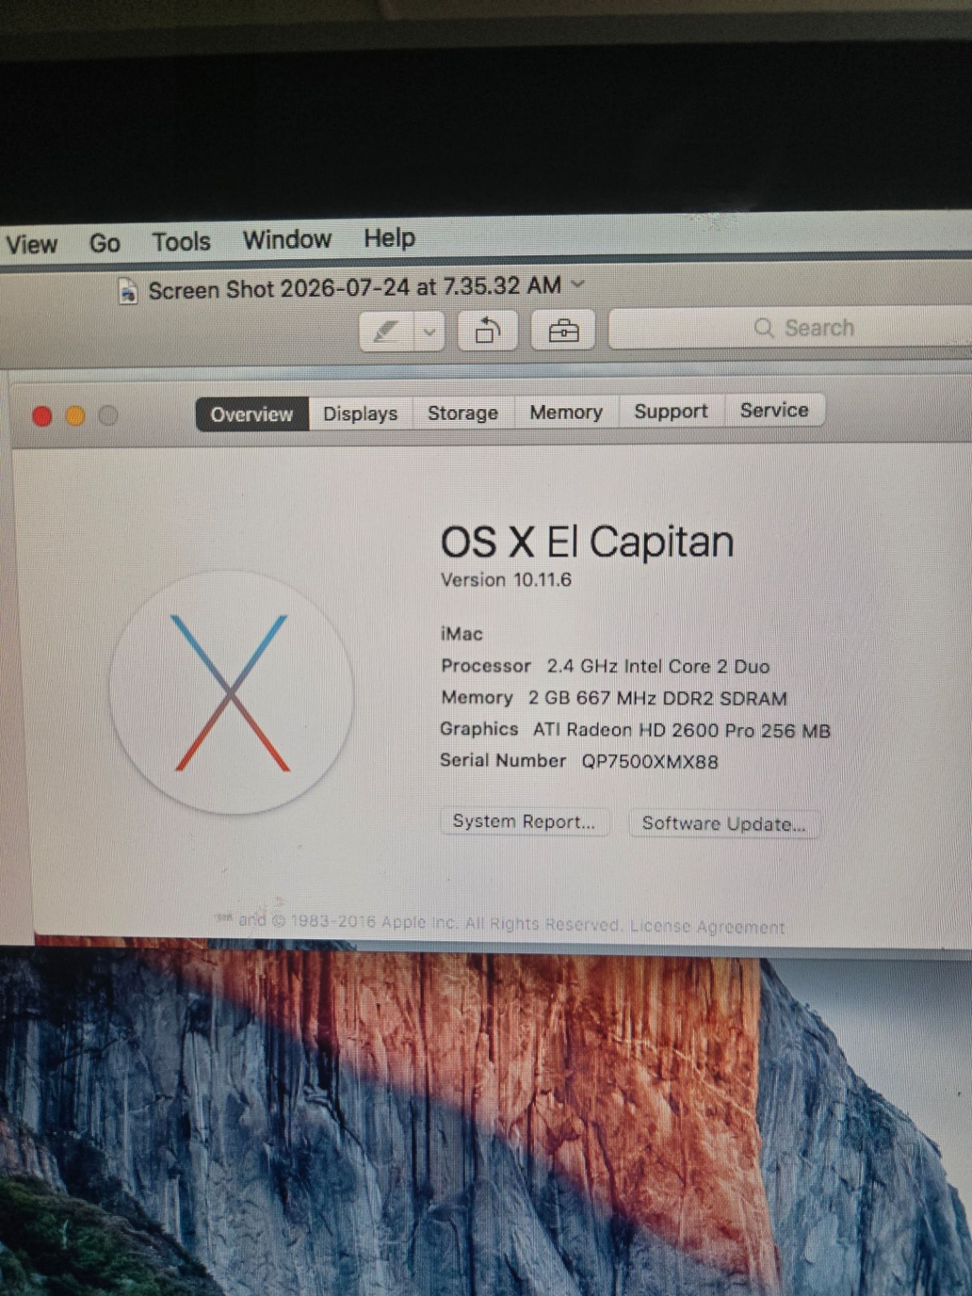972x1296 pixels.
Task: Switch to the Service tab
Action: [774, 410]
